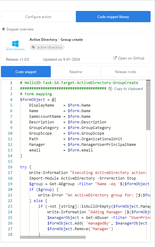Click the '$form.Description' value
This screenshot has width=155, height=247.
point(87,122)
